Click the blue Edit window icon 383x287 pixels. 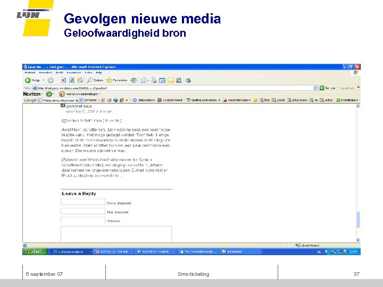pyautogui.click(x=162, y=80)
